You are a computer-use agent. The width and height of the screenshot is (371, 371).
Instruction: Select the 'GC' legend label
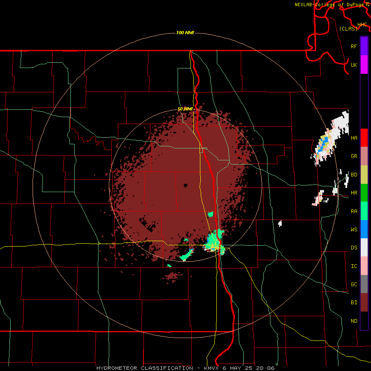pos(354,284)
